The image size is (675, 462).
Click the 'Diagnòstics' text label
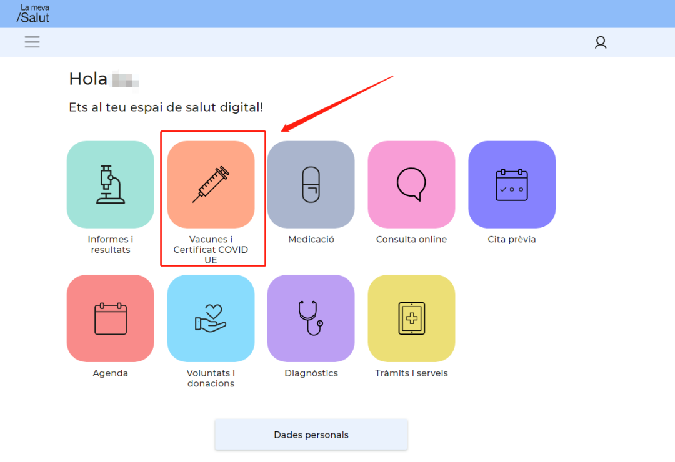[311, 373]
